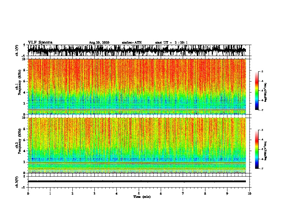Click the time axis tick label '6'

161,194
